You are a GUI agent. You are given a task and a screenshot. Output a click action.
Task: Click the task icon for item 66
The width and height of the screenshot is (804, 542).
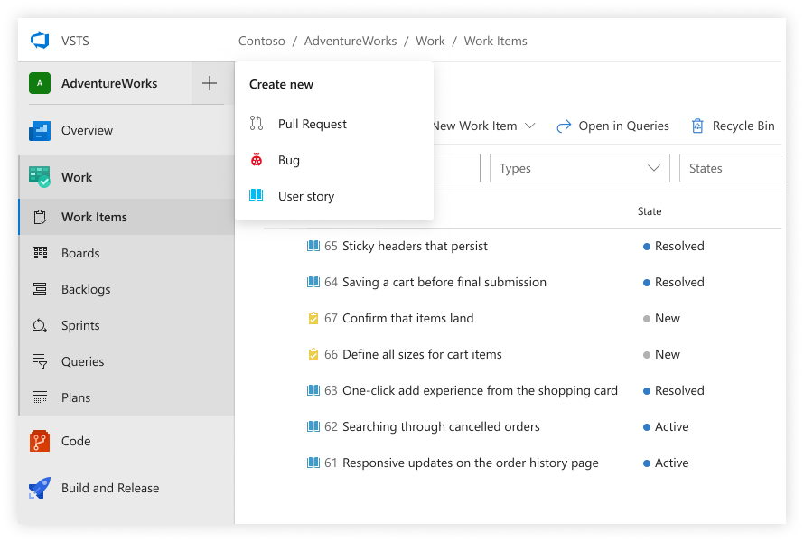point(313,354)
